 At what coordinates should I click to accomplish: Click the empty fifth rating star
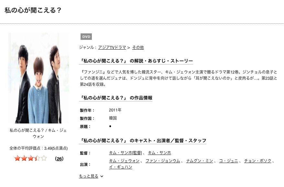coord(44,158)
